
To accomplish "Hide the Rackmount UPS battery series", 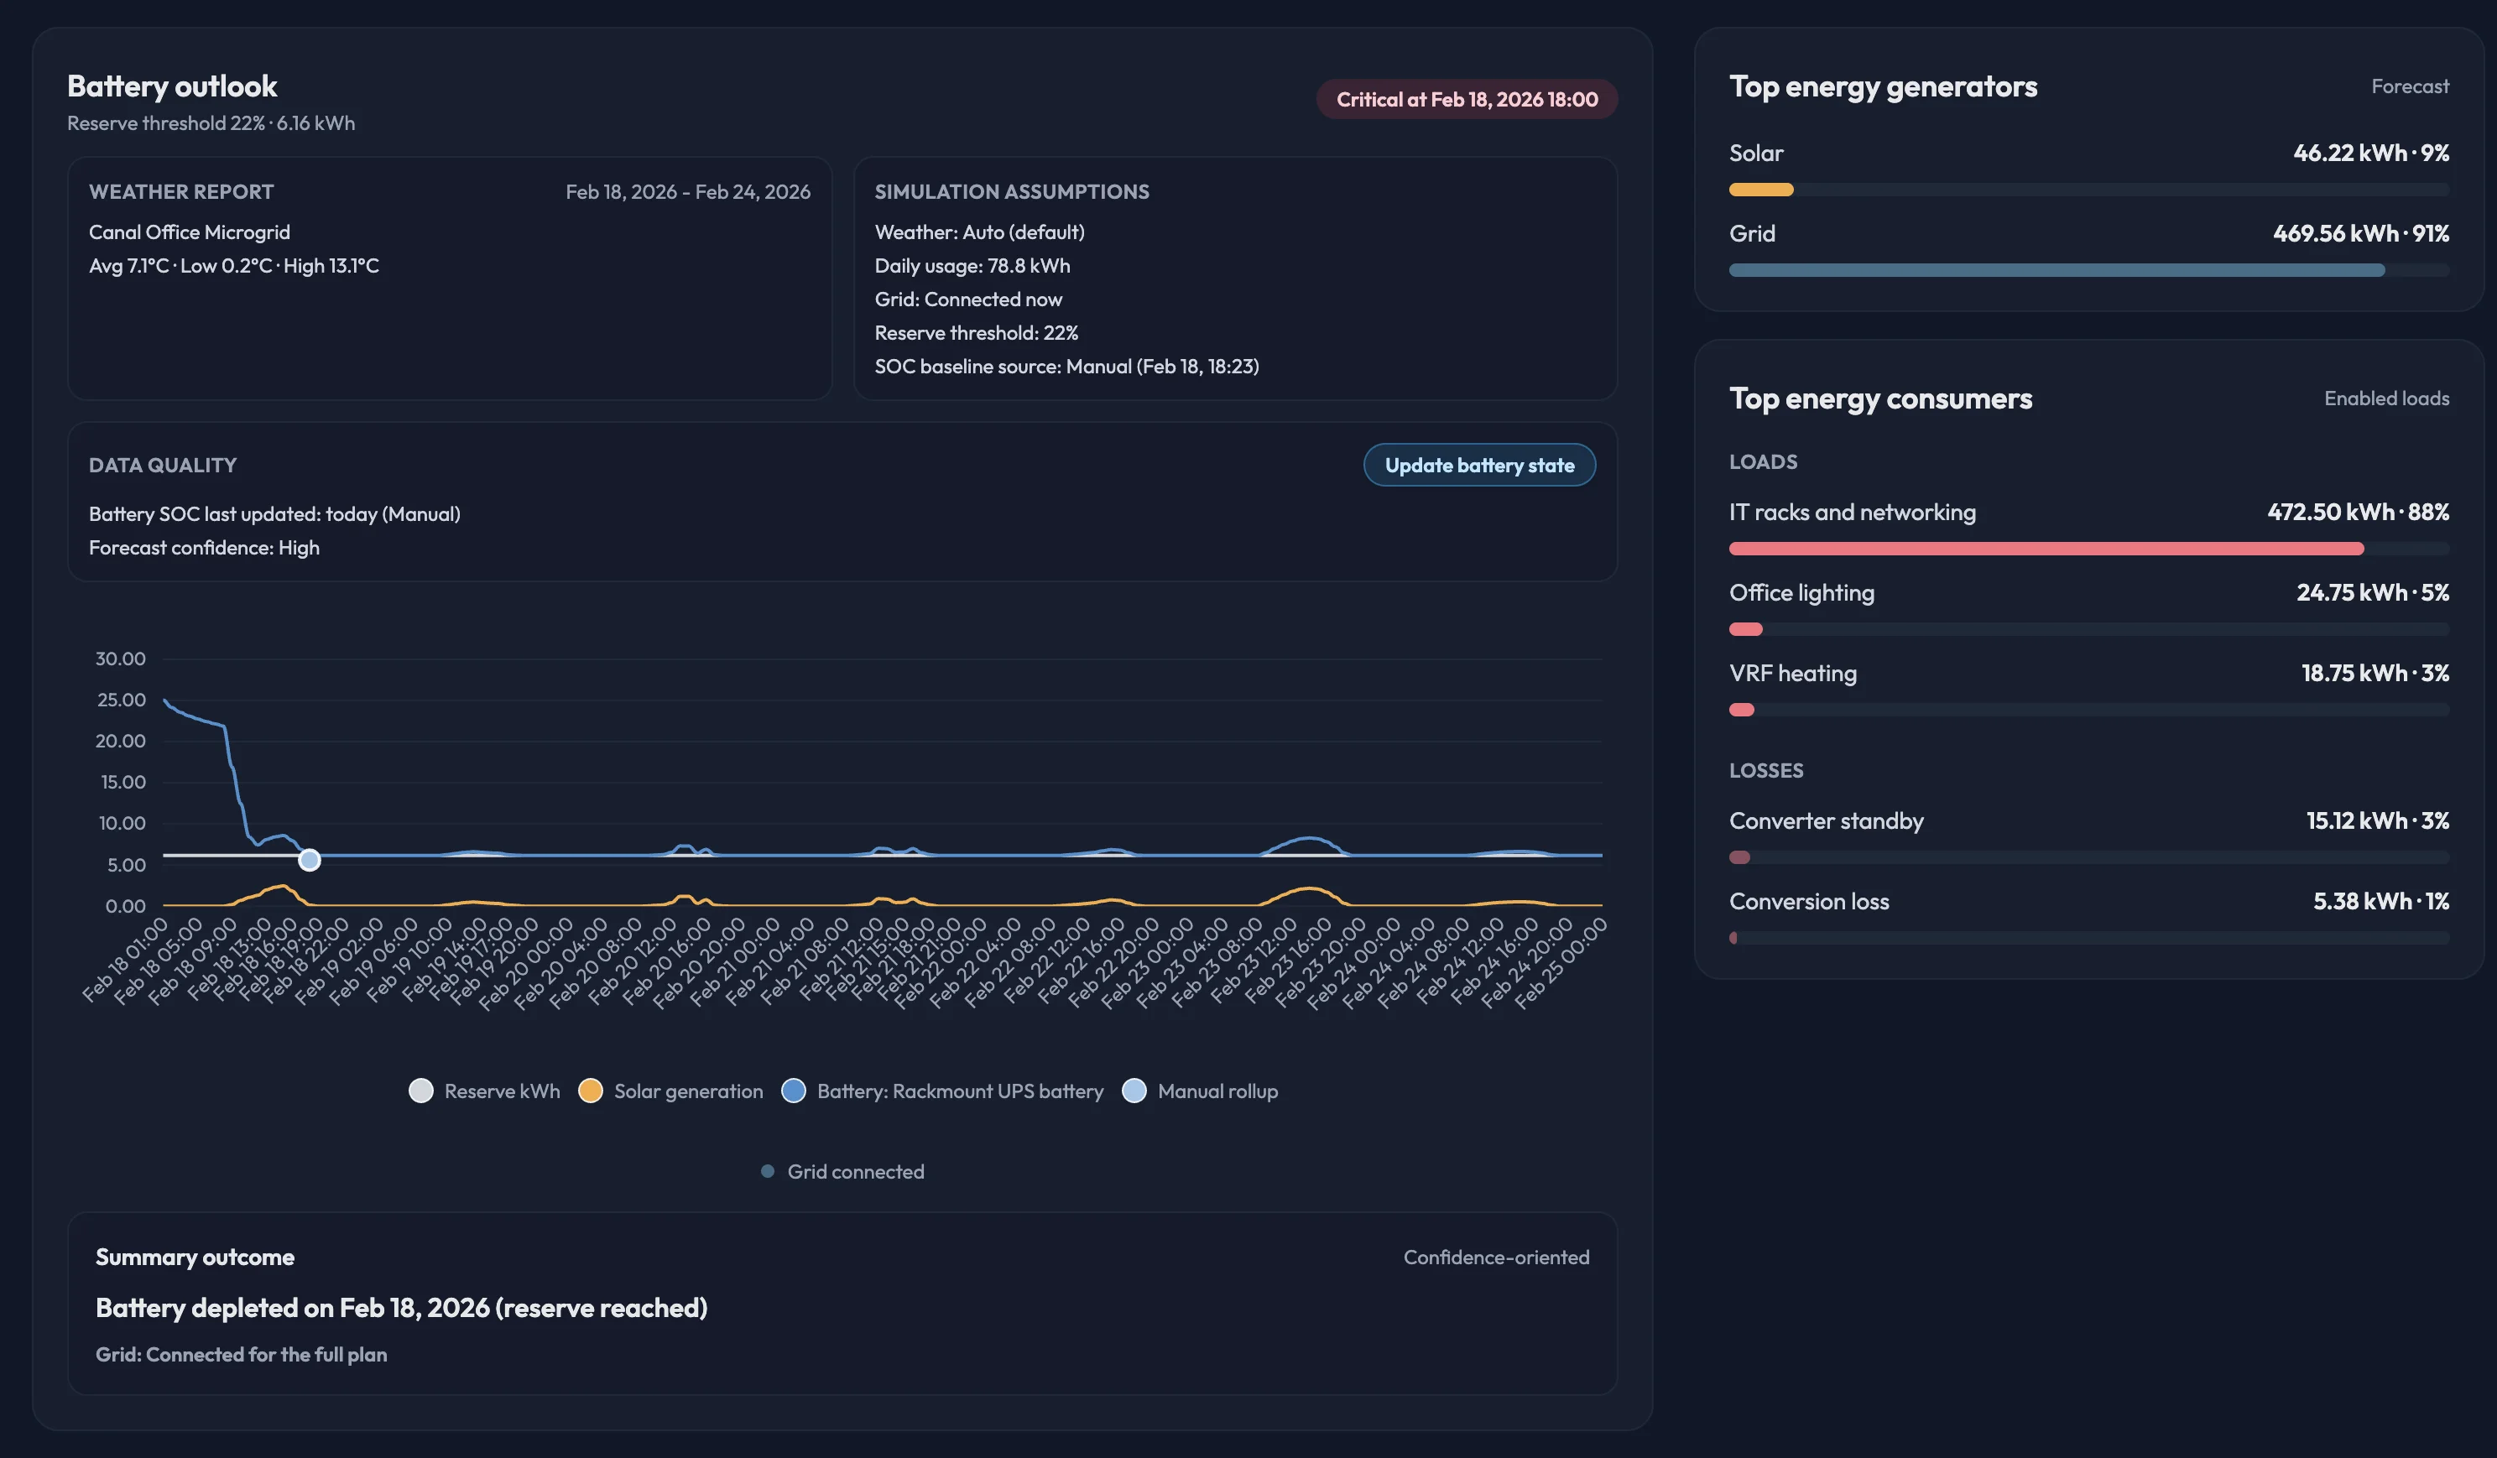I will [943, 1091].
